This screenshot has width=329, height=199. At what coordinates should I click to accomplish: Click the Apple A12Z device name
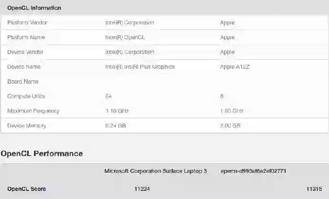235,67
